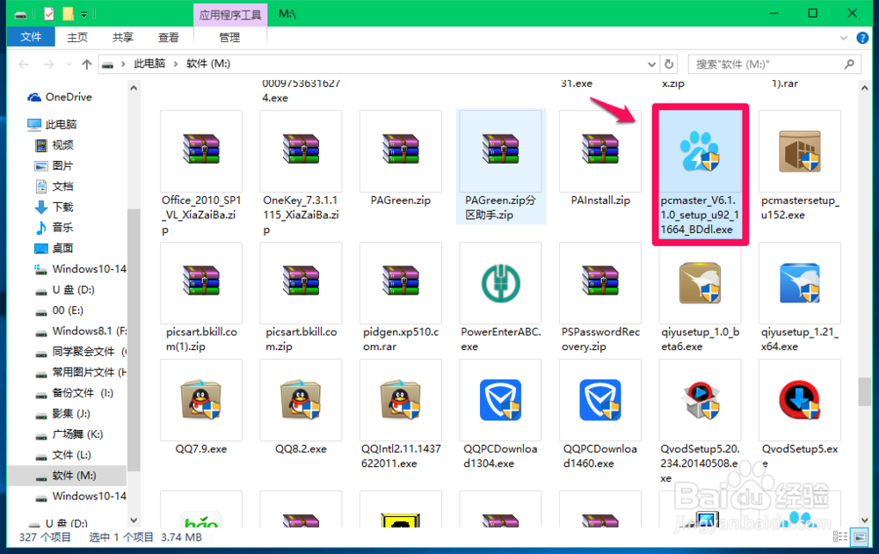Open U 盘 (D:) drive below Windows10-14

(x=73, y=290)
